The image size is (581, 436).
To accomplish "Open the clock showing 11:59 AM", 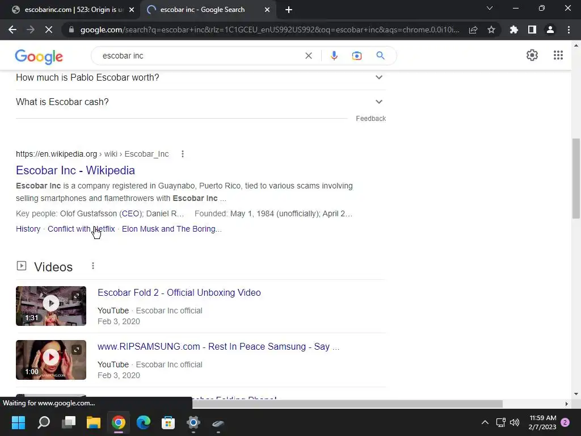I will coord(542,422).
